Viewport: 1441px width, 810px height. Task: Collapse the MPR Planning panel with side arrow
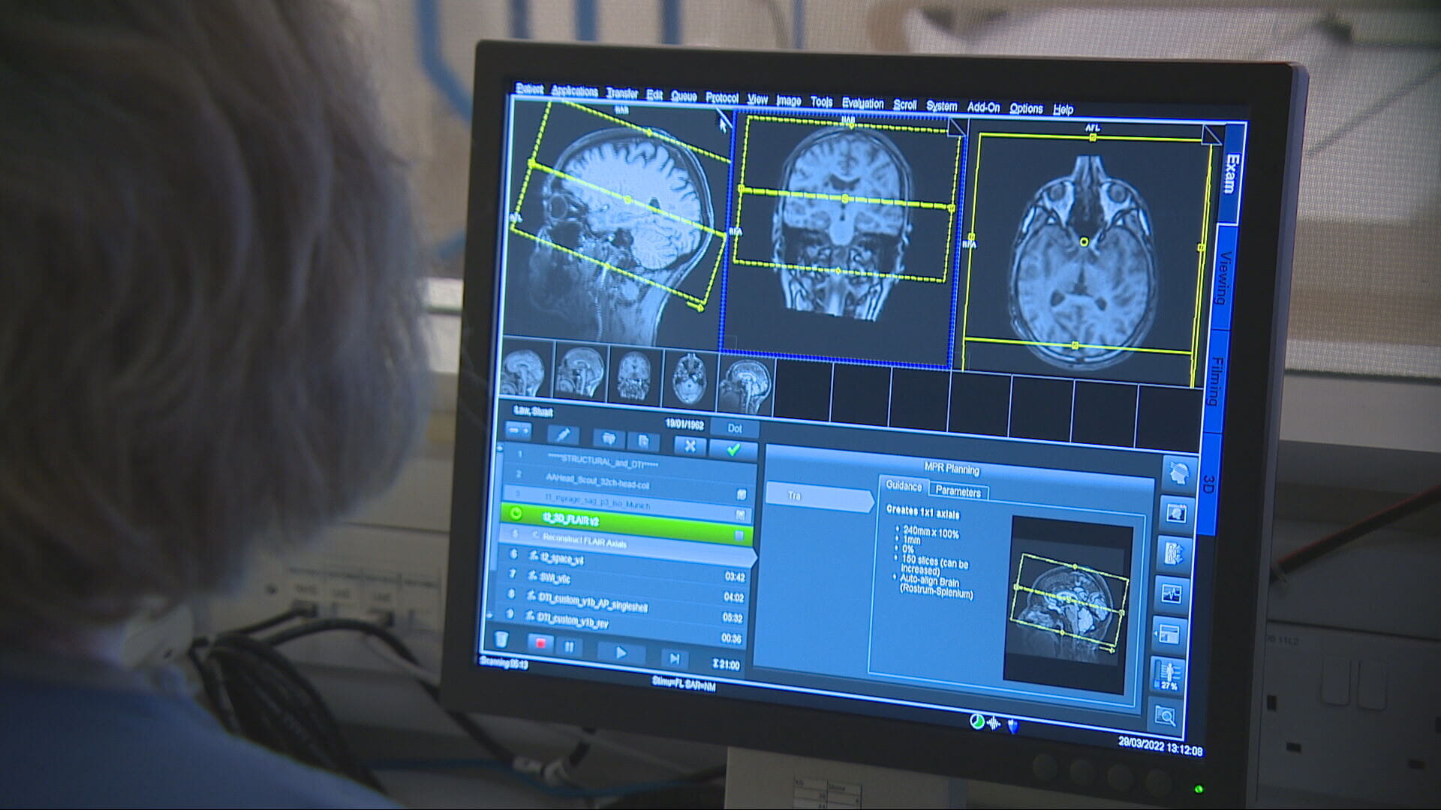click(x=1156, y=632)
